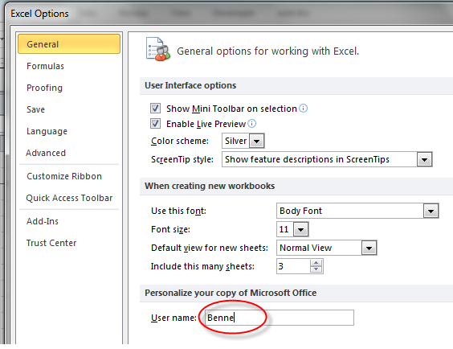
Task: Click the Silver color scheme value
Action: 236,141
